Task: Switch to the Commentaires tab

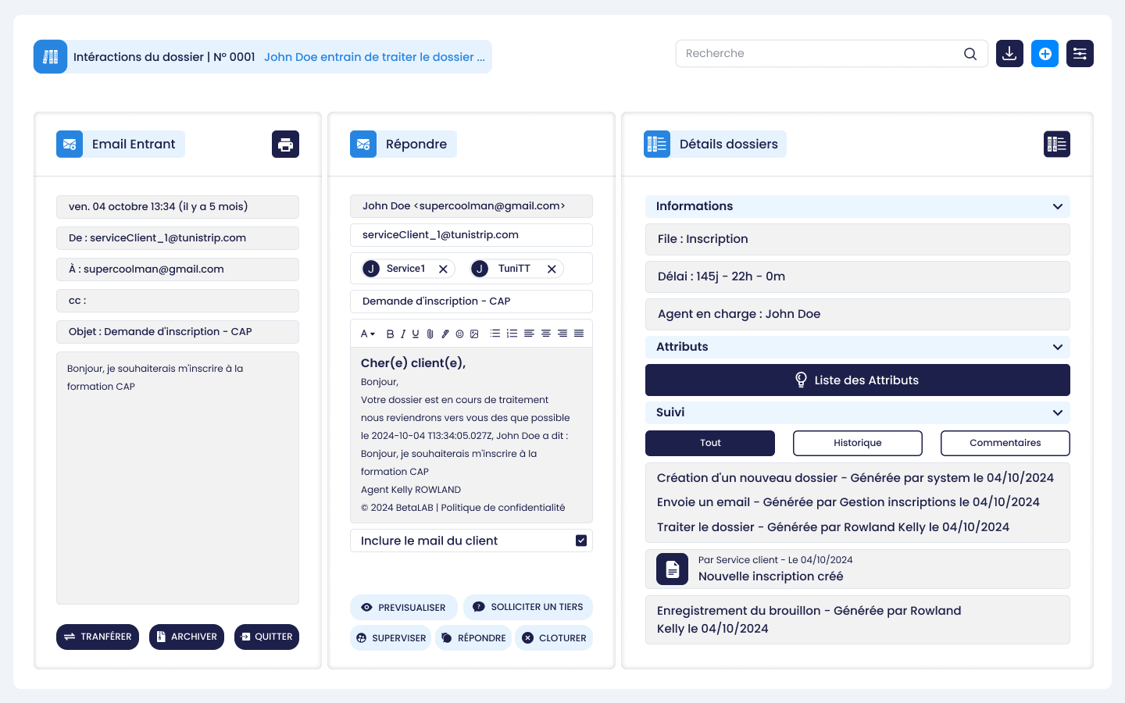Action: click(x=1005, y=443)
